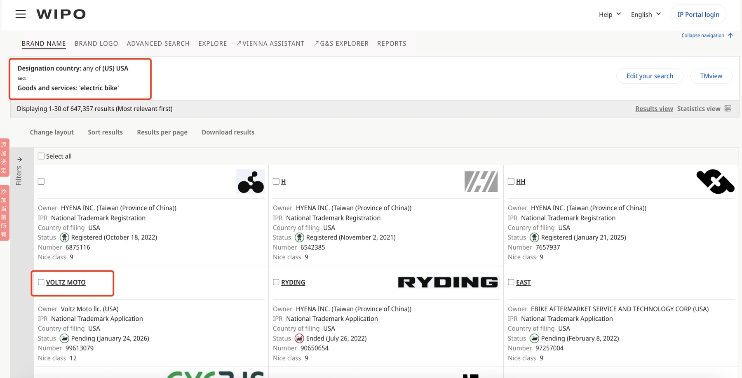Open the VIENNA ASSISTANT tab
742x378 pixels.
coord(270,44)
